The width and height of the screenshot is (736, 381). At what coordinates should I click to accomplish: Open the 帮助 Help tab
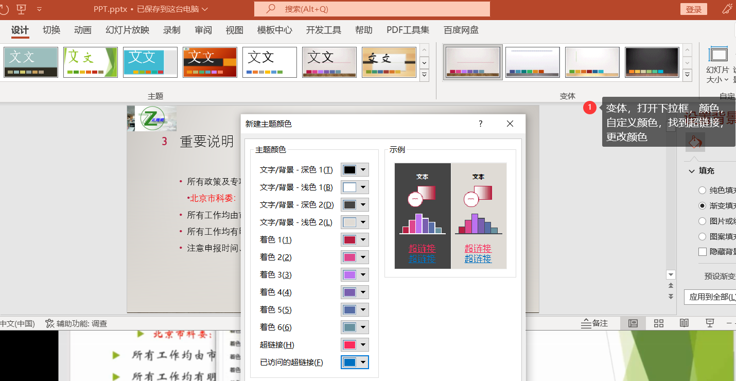[364, 30]
